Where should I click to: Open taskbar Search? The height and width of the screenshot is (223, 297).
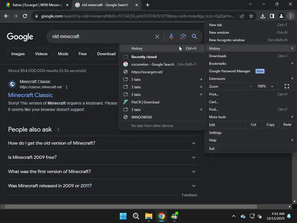(136, 216)
